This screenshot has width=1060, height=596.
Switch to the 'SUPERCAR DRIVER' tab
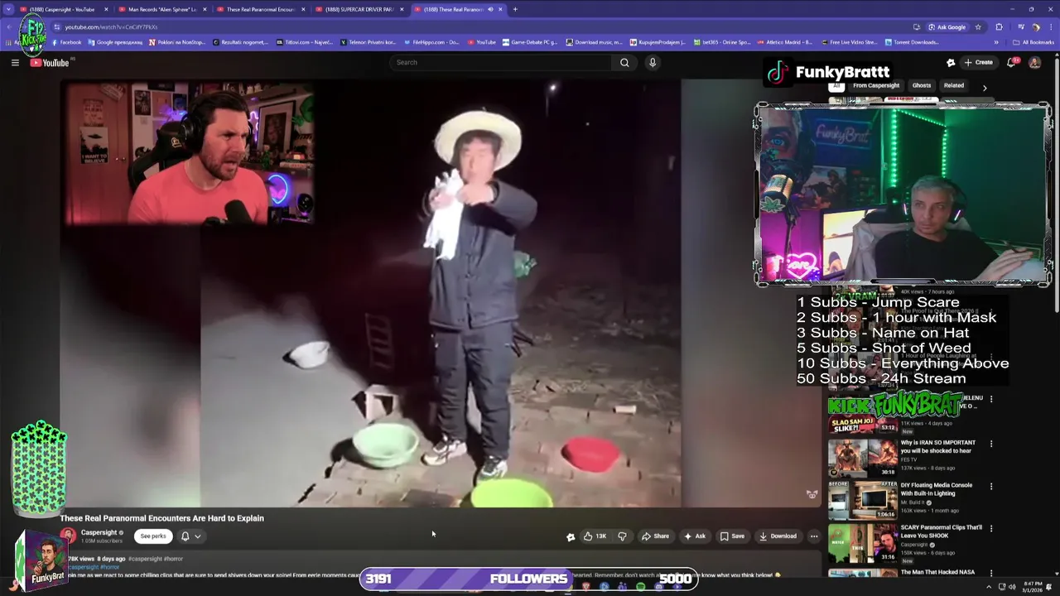tap(358, 9)
